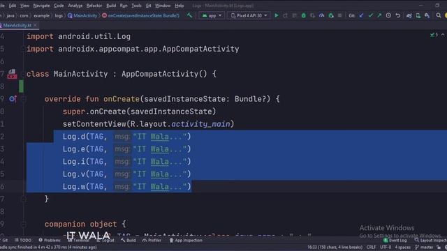Collapse the onCreate function fold marker
Viewport: 447px width, 251px height.
click(24, 99)
